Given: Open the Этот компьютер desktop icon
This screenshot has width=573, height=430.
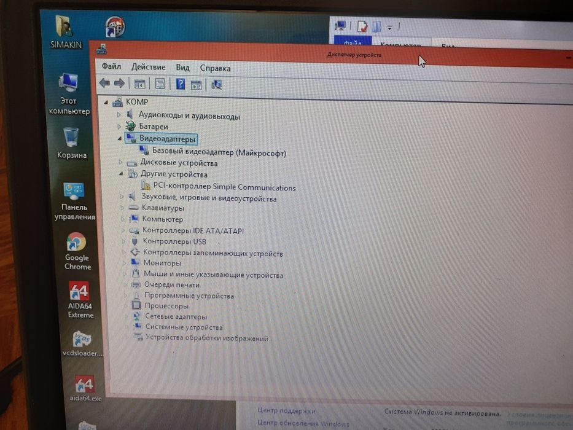Looking at the screenshot, I should click(x=69, y=95).
